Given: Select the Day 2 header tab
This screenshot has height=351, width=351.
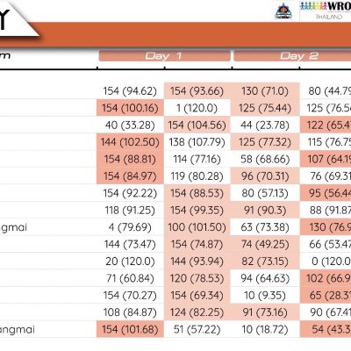Looking at the screenshot, I should coord(292,56).
